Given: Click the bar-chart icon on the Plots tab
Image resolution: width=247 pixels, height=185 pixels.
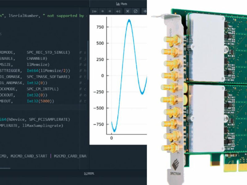Looking at the screenshot, I should [x=118, y=3].
